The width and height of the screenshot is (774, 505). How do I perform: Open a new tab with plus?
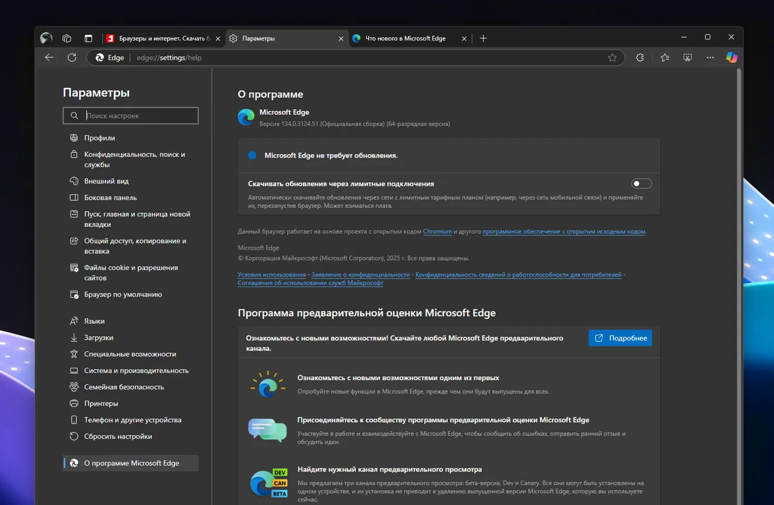[483, 38]
